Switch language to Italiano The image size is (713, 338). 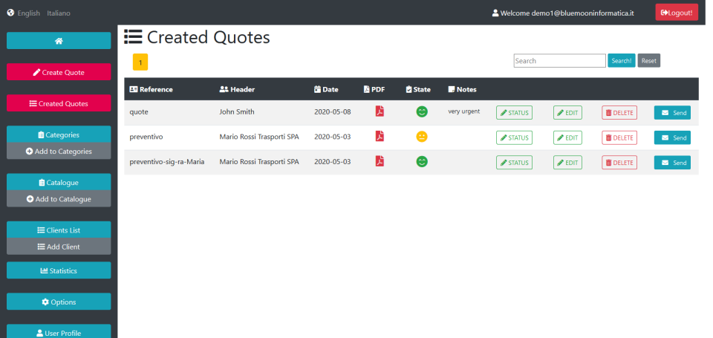coord(59,13)
